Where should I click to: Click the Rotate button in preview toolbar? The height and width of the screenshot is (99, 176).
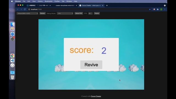pos(42,13)
